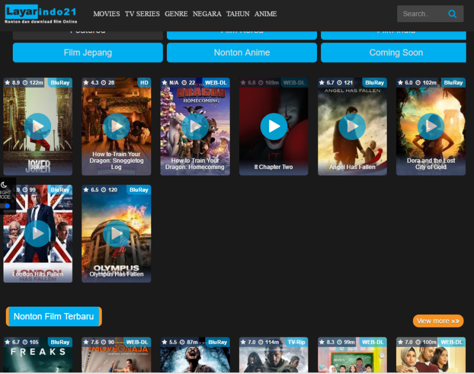Click the Film Jepang button

coord(88,52)
